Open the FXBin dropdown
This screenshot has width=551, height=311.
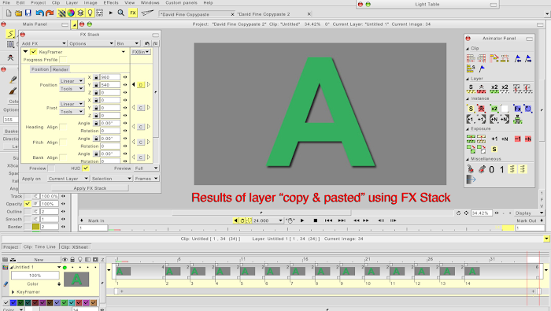click(x=141, y=52)
